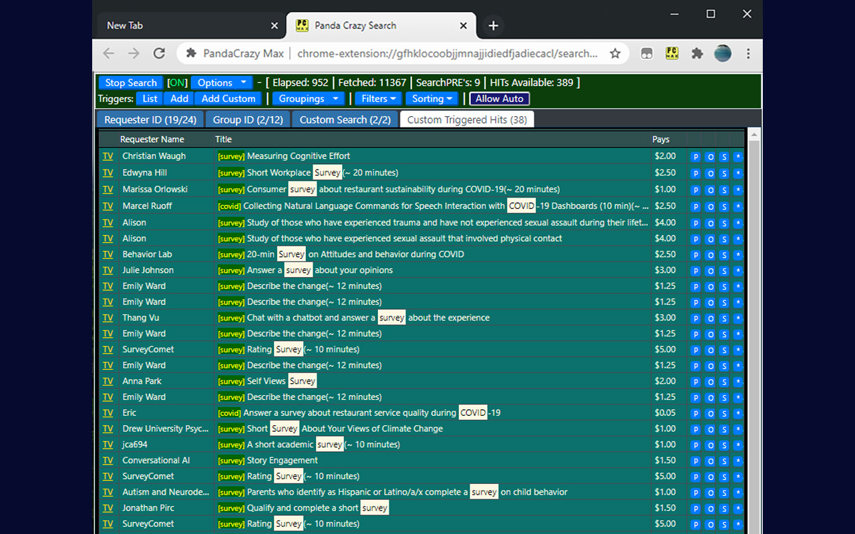Image resolution: width=855 pixels, height=534 pixels.
Task: Click the triggers List button
Action: click(x=150, y=99)
